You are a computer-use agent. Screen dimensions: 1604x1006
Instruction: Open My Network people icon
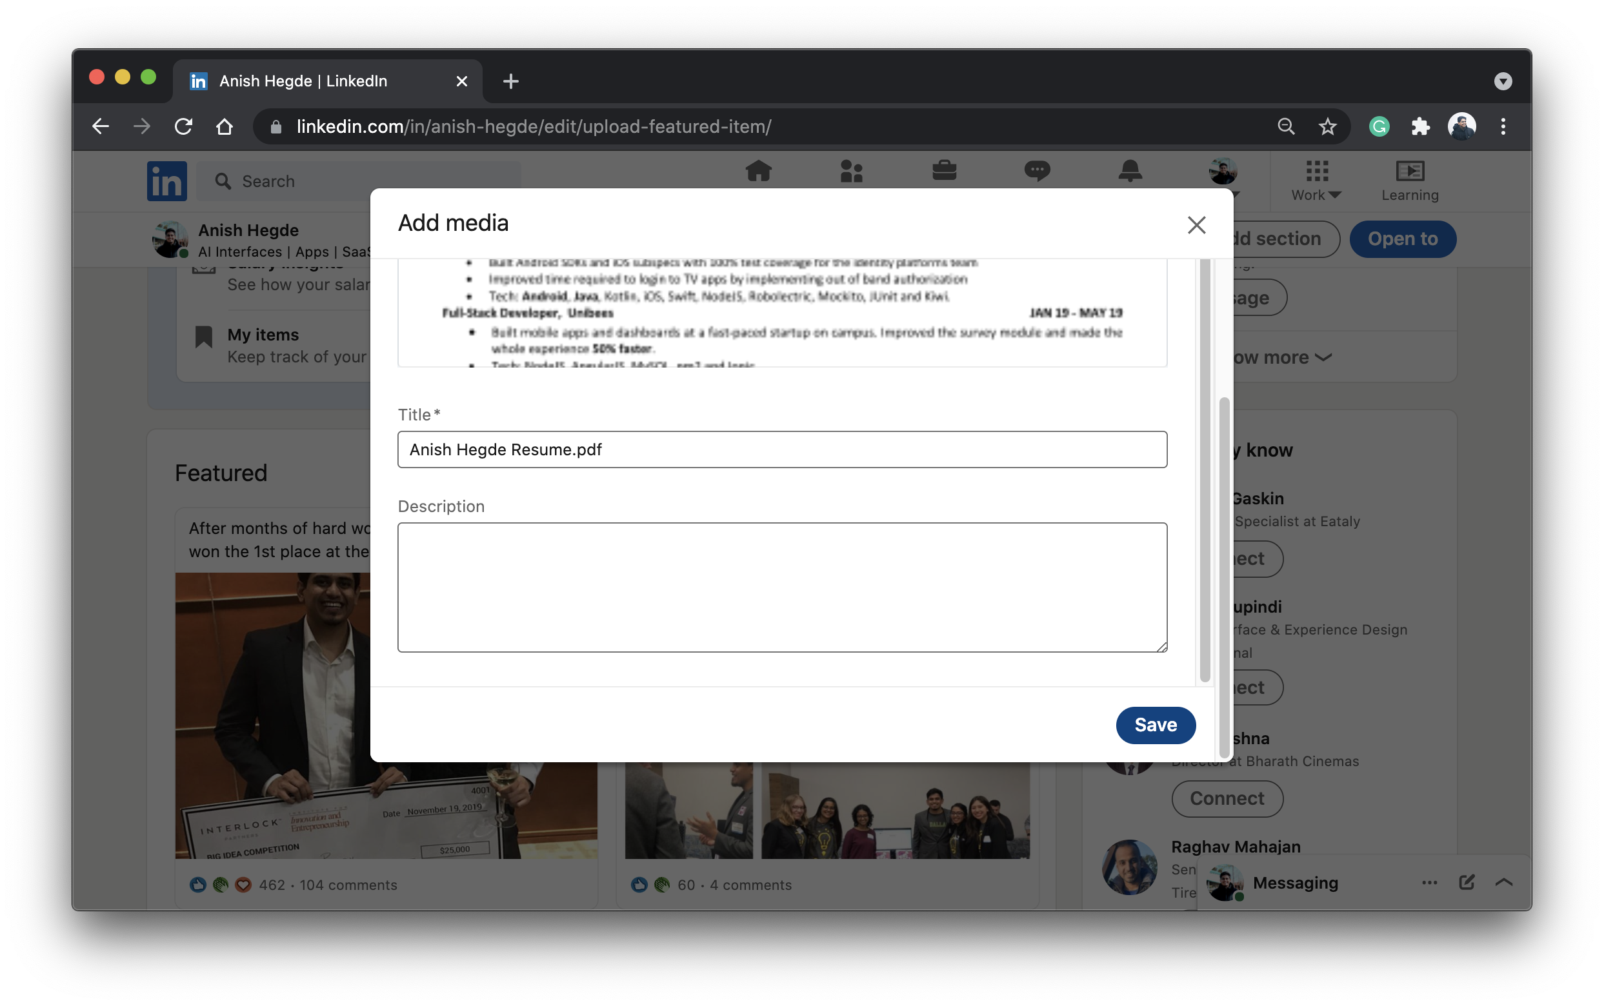pyautogui.click(x=850, y=171)
